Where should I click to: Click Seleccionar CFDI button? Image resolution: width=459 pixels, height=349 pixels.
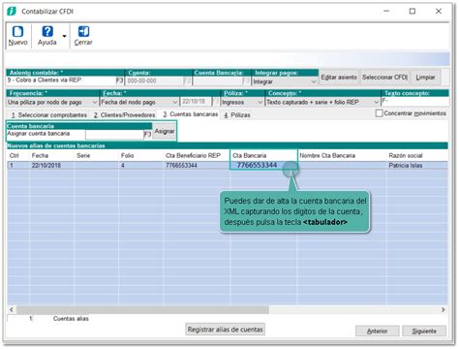[384, 78]
